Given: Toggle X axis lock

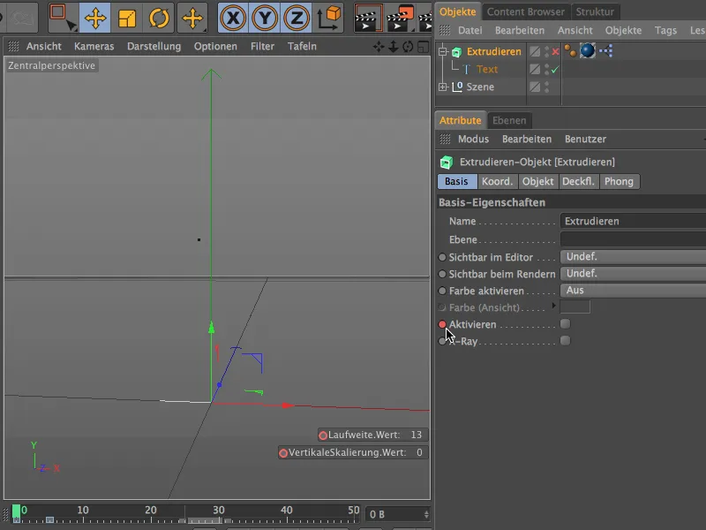Looking at the screenshot, I should pyautogui.click(x=233, y=18).
